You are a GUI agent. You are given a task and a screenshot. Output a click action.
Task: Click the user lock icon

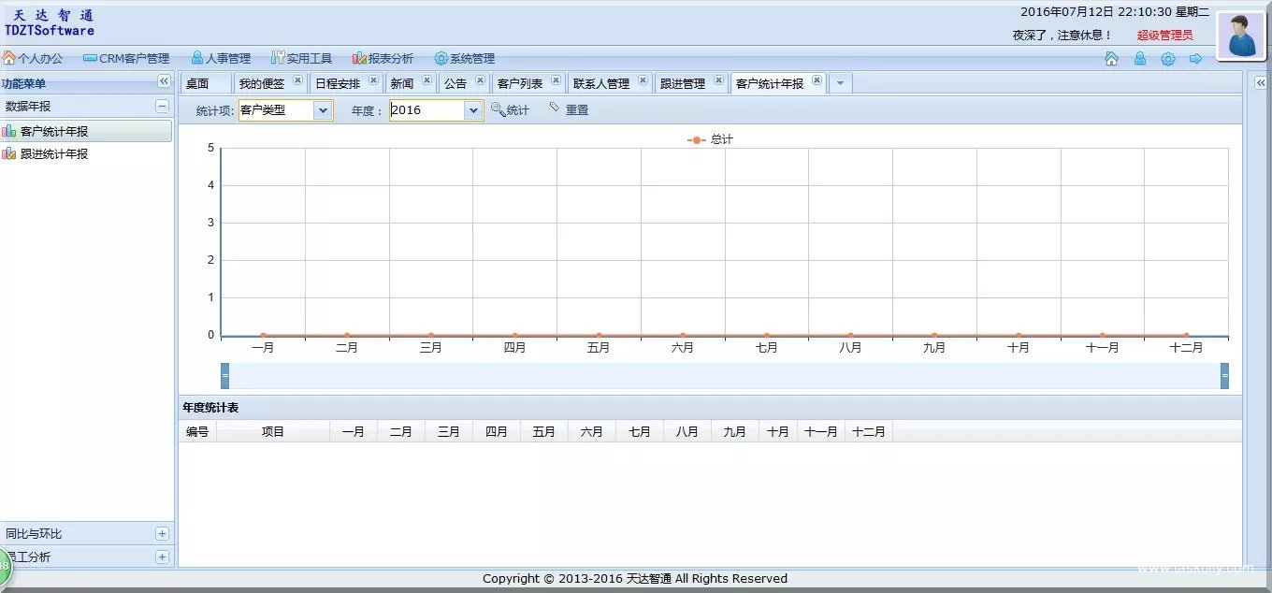(x=1139, y=59)
